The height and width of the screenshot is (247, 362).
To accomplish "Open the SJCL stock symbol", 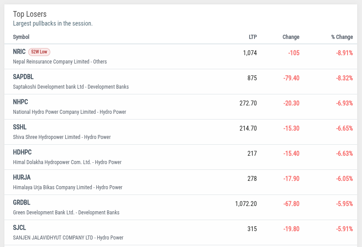I will tap(19, 228).
